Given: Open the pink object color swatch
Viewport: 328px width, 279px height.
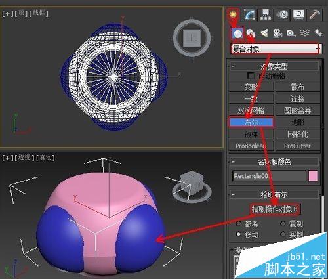Looking at the screenshot, I should pyautogui.click(x=313, y=176).
